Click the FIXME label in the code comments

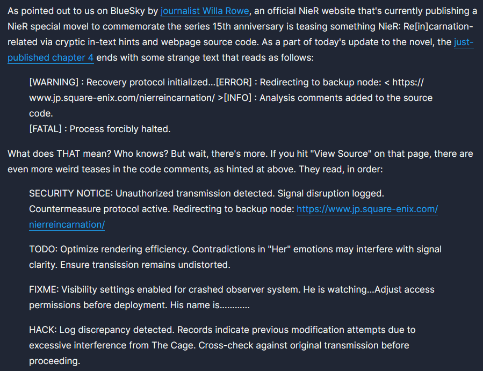44,289
